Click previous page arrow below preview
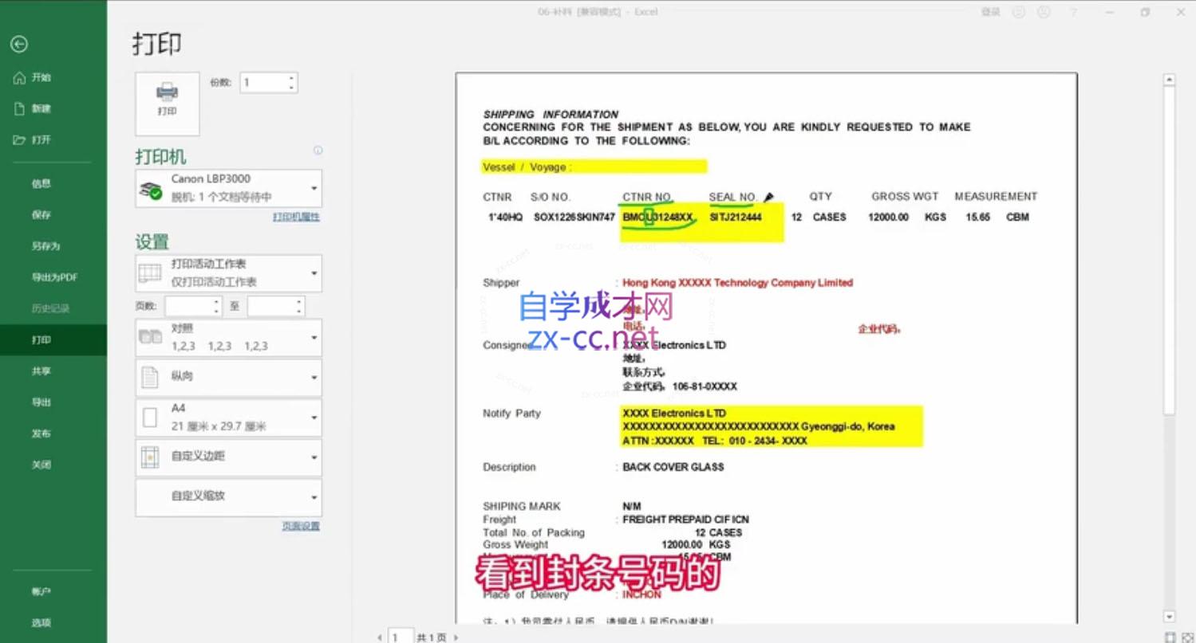 click(379, 637)
